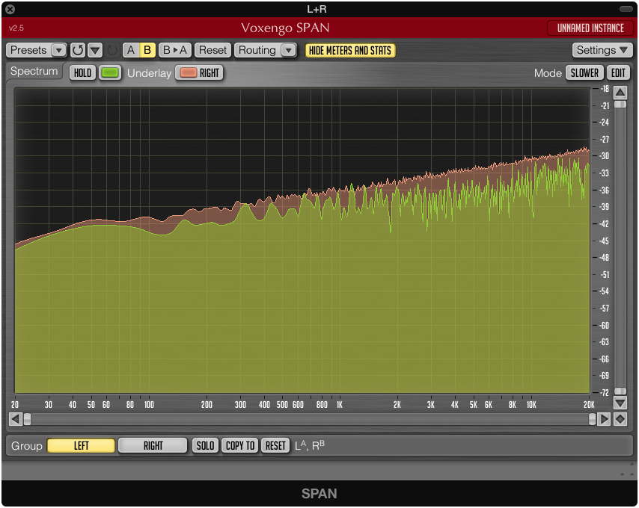Select the LEFT group
The width and height of the screenshot is (639, 508).
coord(81,446)
